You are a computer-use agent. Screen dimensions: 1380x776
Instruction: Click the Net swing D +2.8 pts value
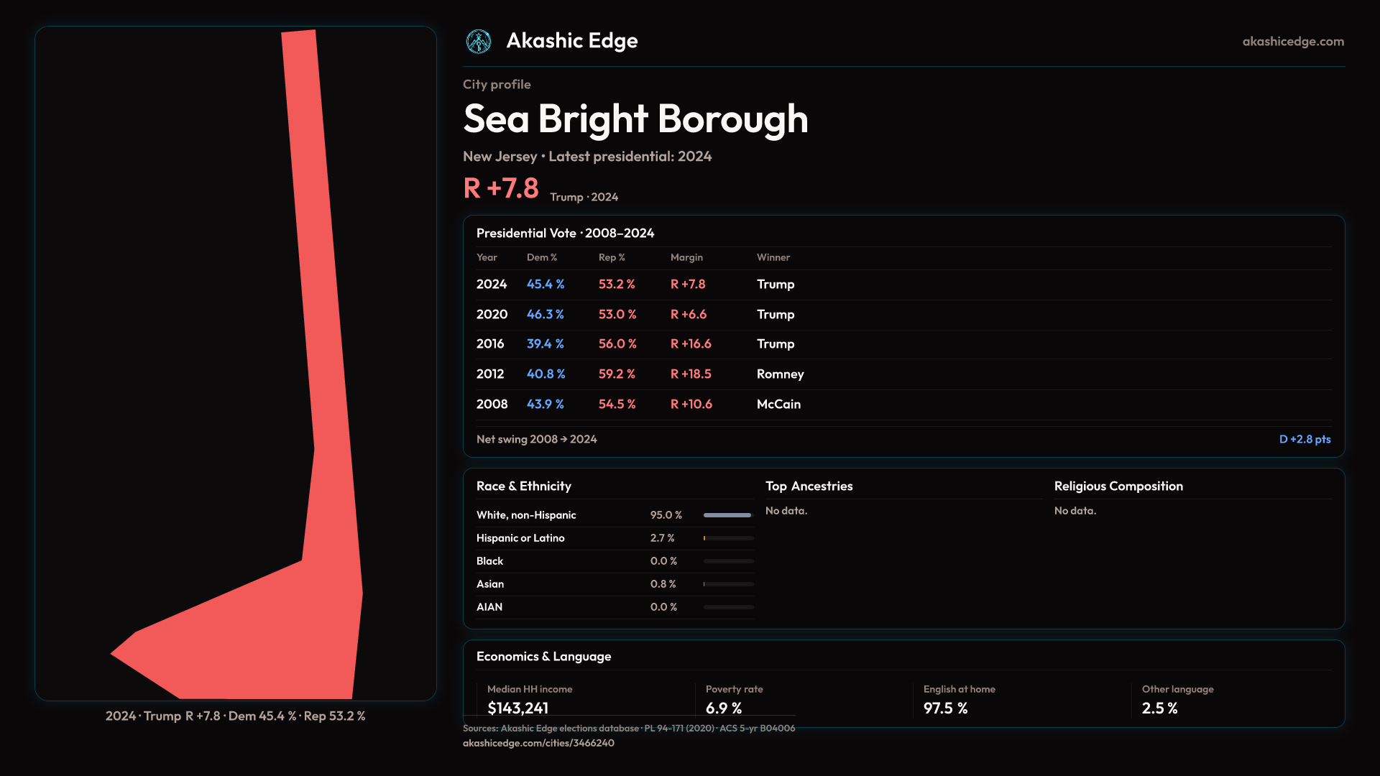1304,439
